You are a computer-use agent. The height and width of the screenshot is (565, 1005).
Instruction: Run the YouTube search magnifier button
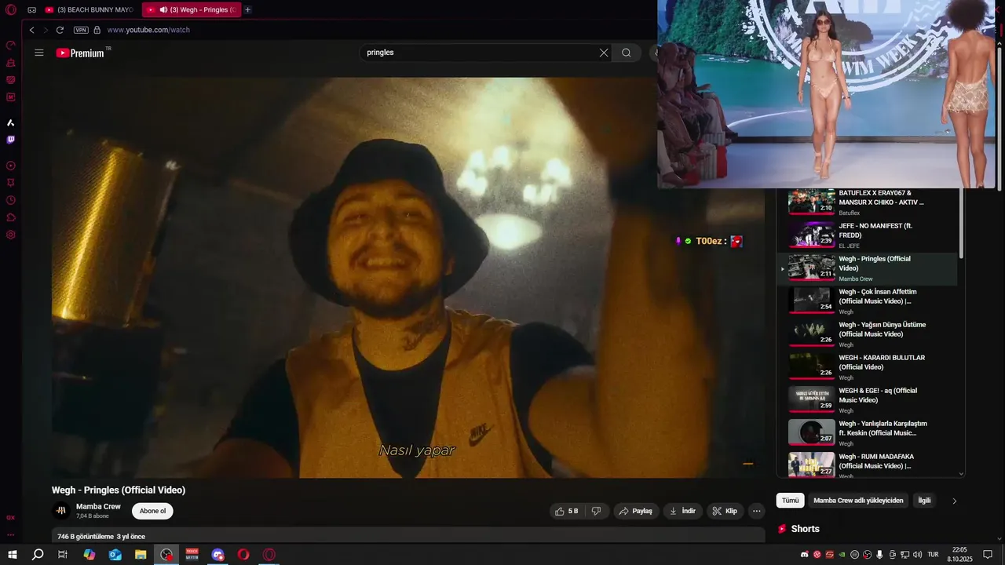pos(627,53)
